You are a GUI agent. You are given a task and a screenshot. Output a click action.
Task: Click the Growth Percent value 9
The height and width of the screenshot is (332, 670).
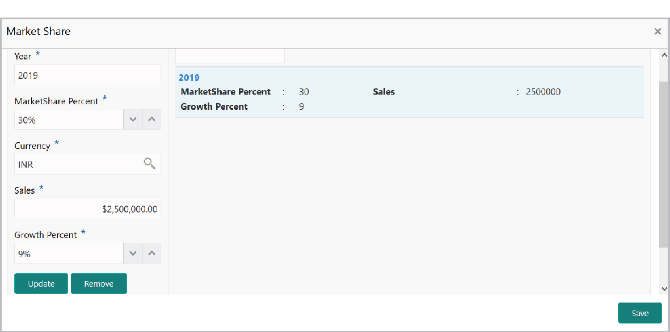point(302,107)
